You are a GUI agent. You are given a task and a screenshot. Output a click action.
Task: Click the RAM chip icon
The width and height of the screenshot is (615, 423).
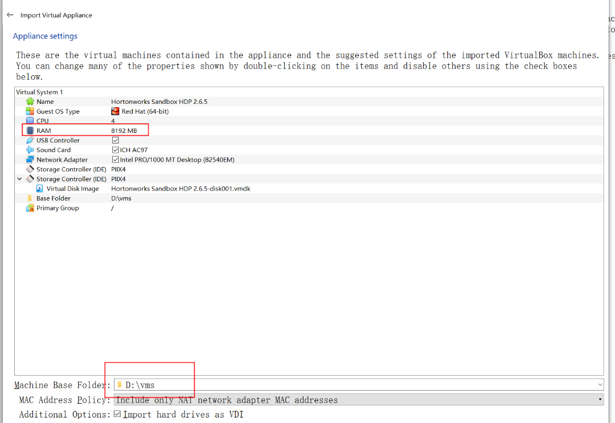(x=30, y=130)
